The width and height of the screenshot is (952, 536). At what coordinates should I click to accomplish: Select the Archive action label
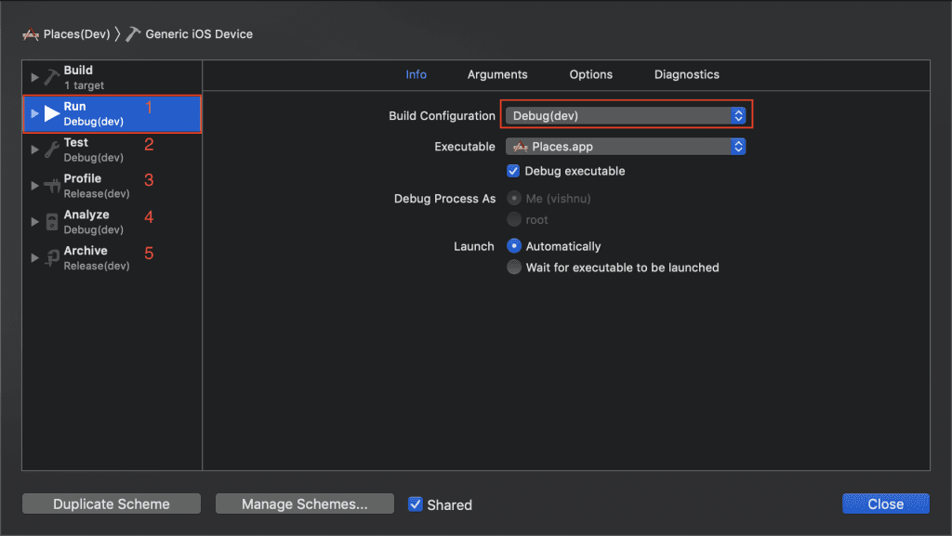coord(86,251)
